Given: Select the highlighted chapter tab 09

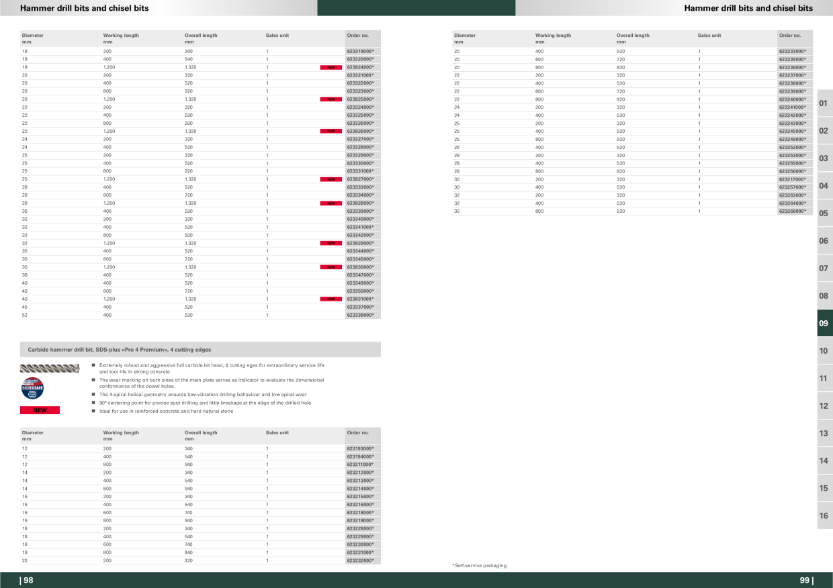Looking at the screenshot, I should coord(824,324).
